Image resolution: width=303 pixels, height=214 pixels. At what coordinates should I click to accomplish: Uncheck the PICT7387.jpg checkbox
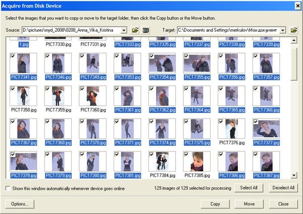point(256,154)
